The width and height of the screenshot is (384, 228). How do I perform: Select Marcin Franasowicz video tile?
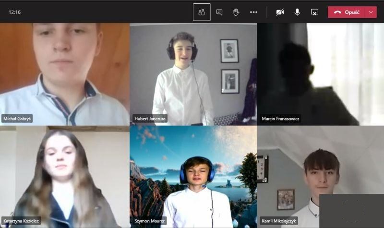coord(321,74)
